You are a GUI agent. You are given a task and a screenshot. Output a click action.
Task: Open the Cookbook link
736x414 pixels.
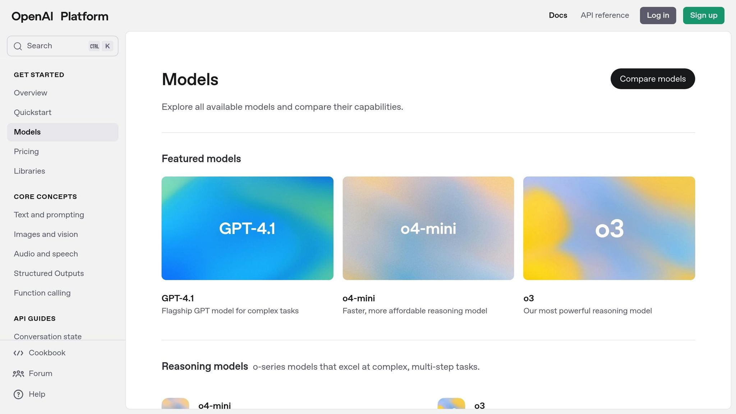pyautogui.click(x=47, y=353)
